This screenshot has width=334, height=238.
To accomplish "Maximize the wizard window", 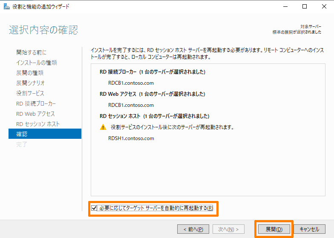I will point(305,7).
